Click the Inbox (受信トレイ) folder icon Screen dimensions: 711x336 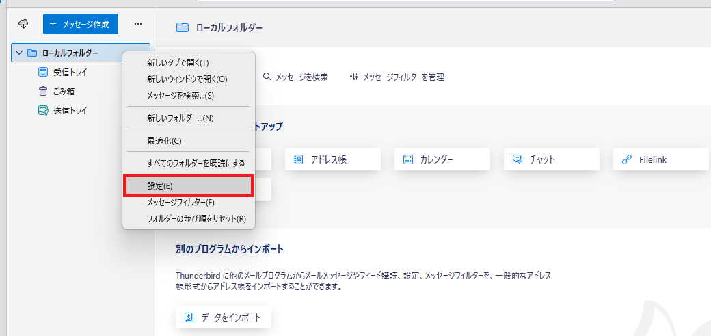coord(42,72)
